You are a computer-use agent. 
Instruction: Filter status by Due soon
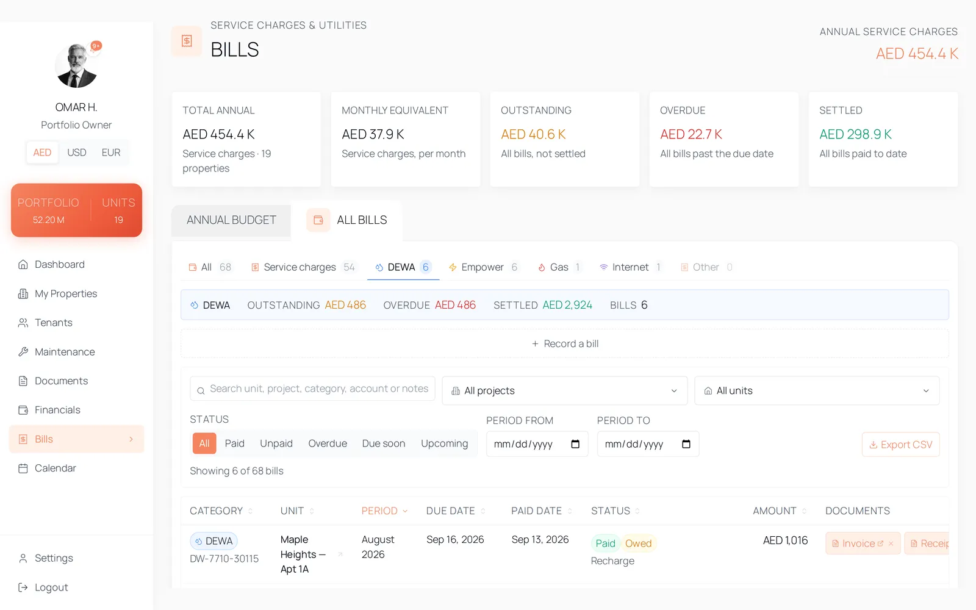pyautogui.click(x=384, y=443)
